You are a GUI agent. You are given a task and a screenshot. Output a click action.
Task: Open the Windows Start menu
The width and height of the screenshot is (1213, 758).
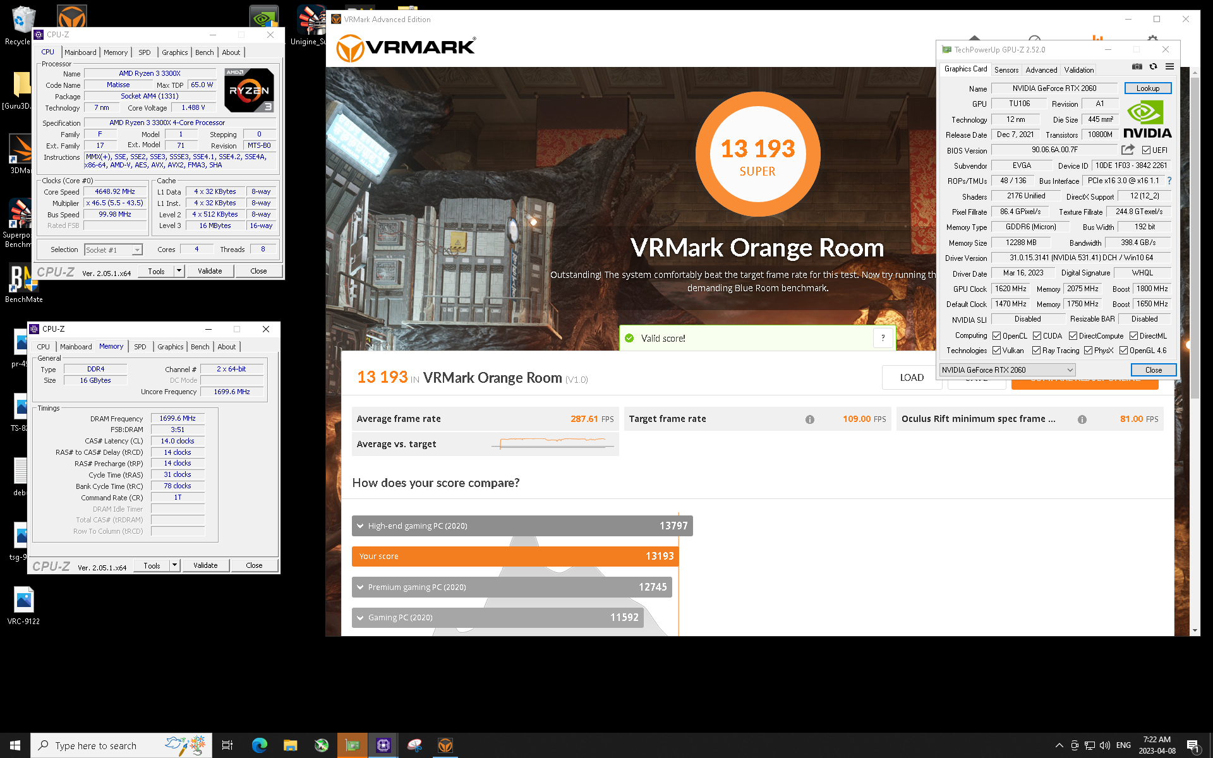coord(15,745)
